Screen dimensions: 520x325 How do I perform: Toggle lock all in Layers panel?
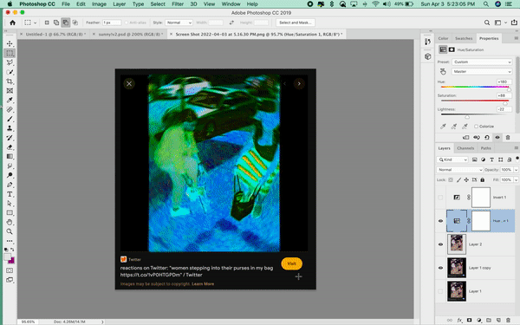(482, 179)
